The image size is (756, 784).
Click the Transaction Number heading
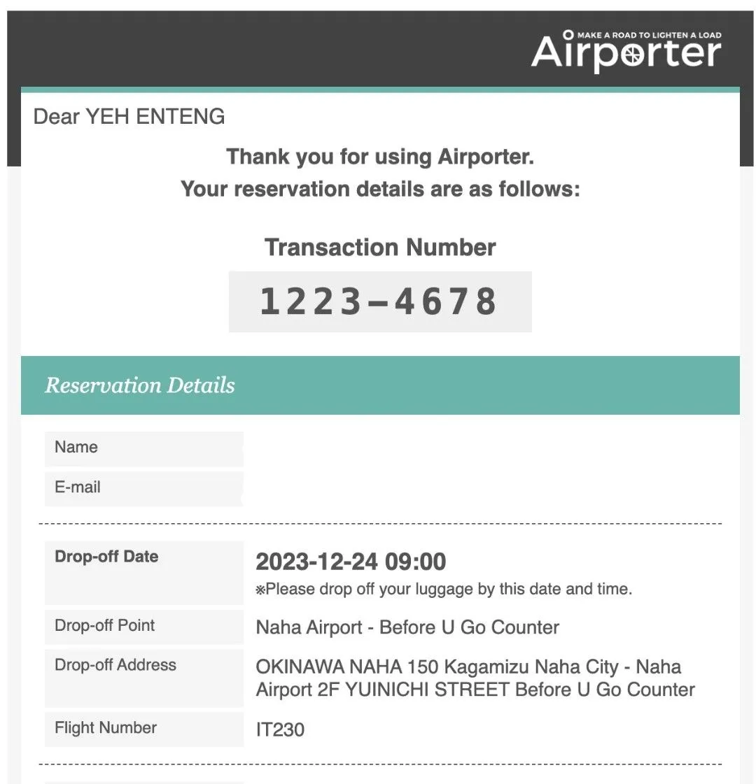pos(380,247)
